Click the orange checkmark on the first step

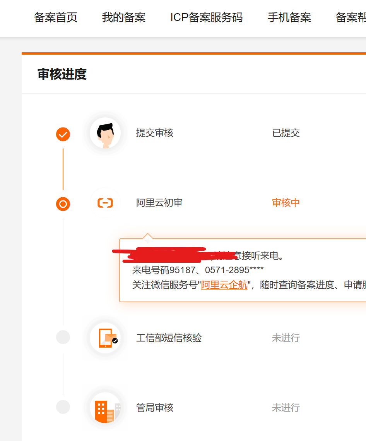(x=63, y=134)
